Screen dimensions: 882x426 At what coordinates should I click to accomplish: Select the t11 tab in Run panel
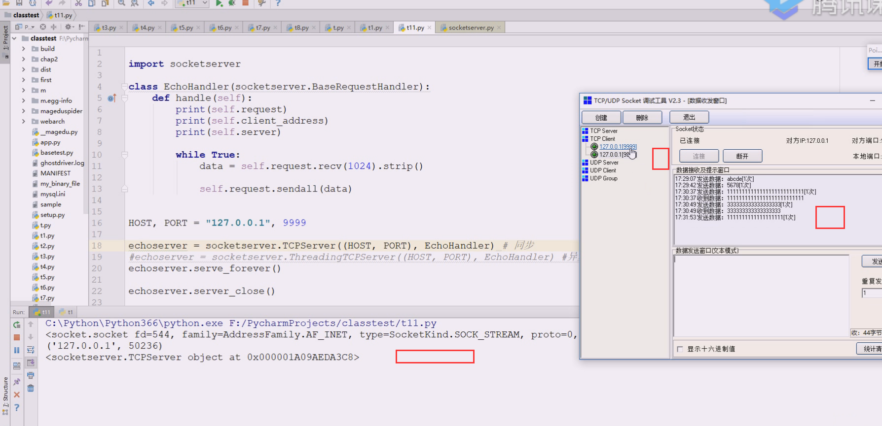(42, 312)
